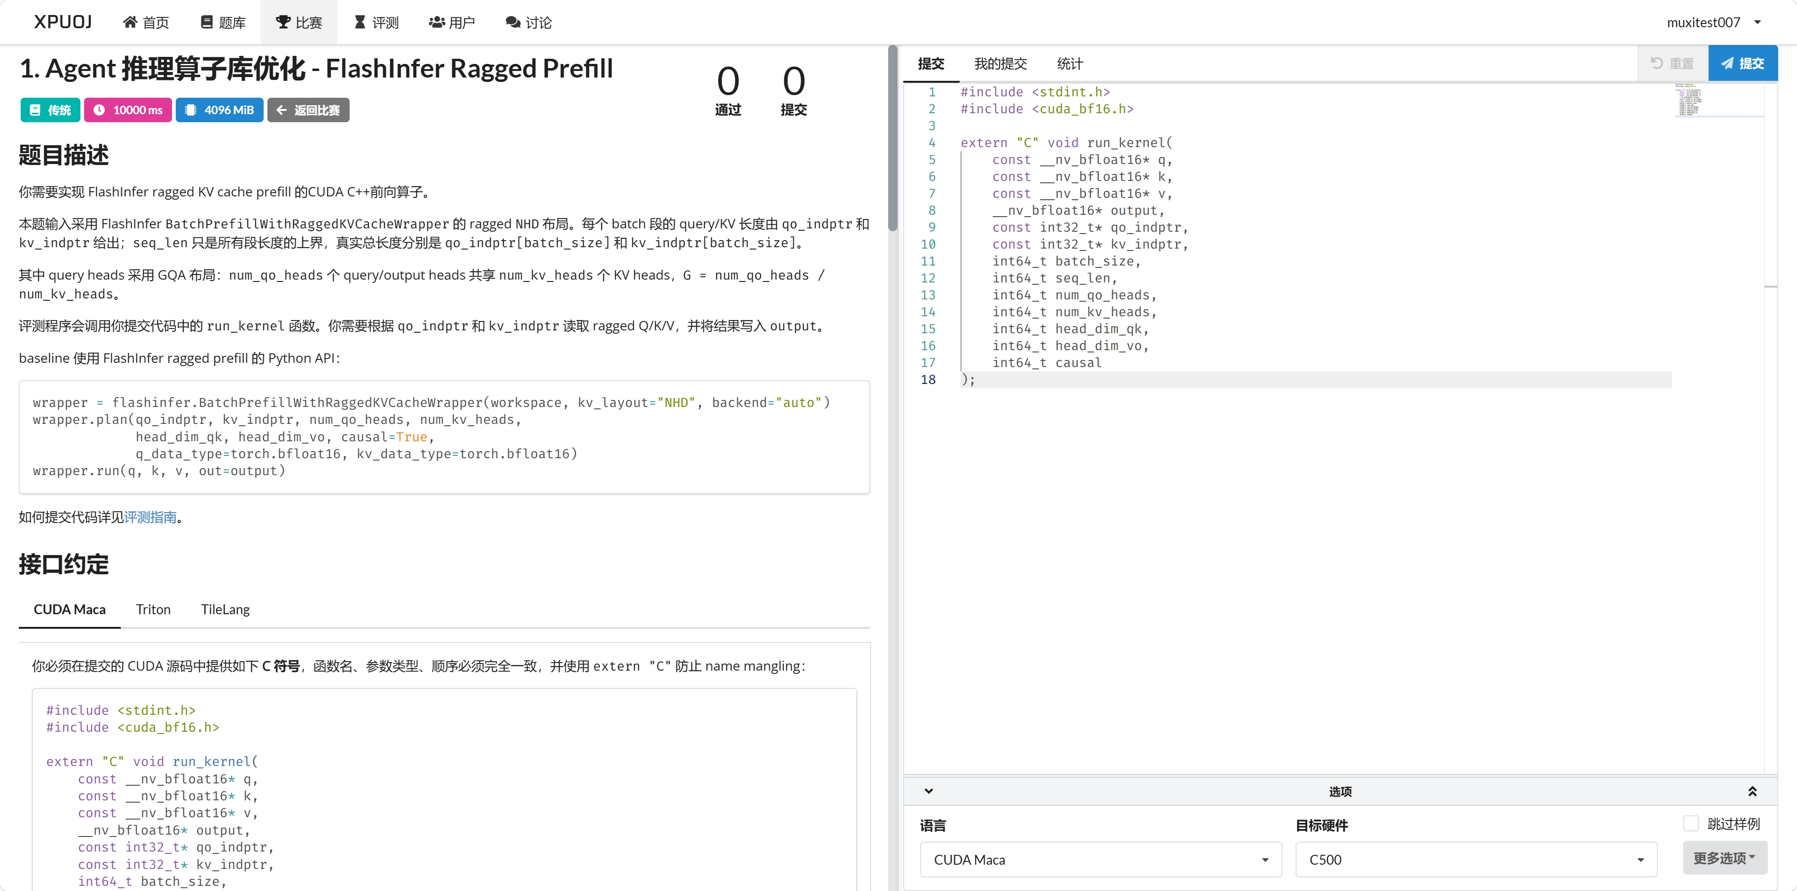Click the XPUOJ logo link
1797x891 pixels.
(63, 23)
